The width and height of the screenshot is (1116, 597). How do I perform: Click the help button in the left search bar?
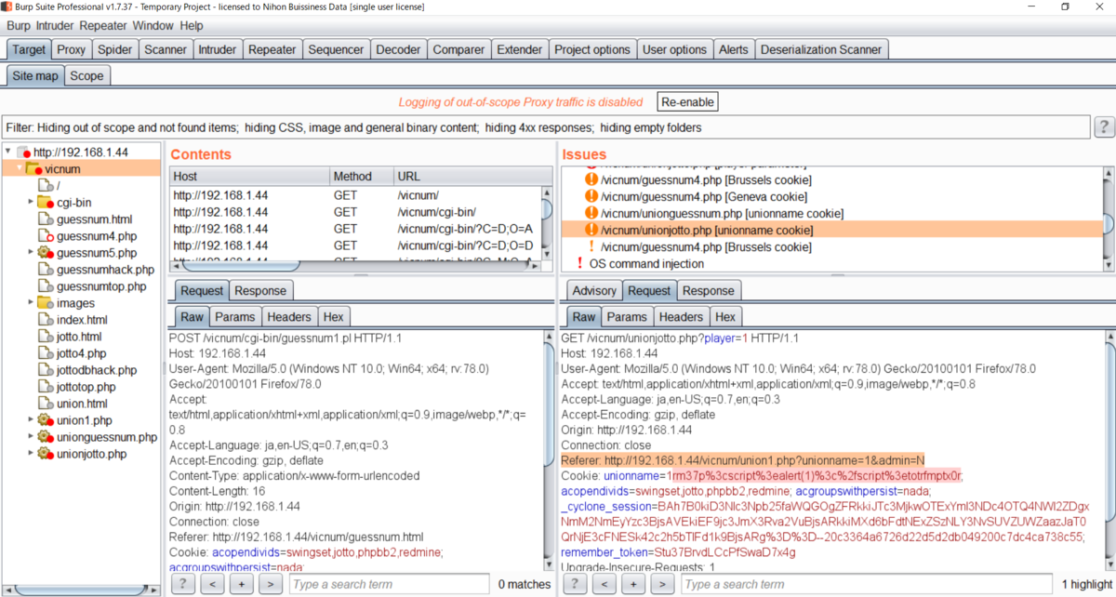coord(183,584)
